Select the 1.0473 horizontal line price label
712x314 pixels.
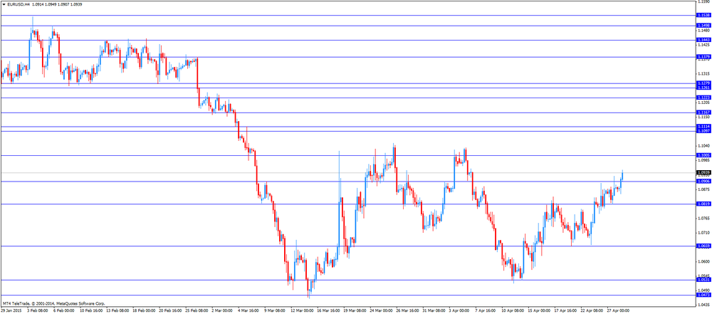703,295
